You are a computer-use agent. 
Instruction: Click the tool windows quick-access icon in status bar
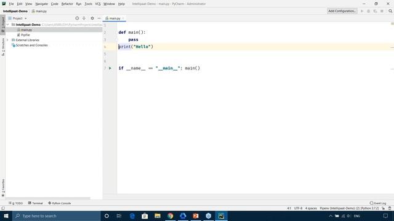(x=3, y=208)
